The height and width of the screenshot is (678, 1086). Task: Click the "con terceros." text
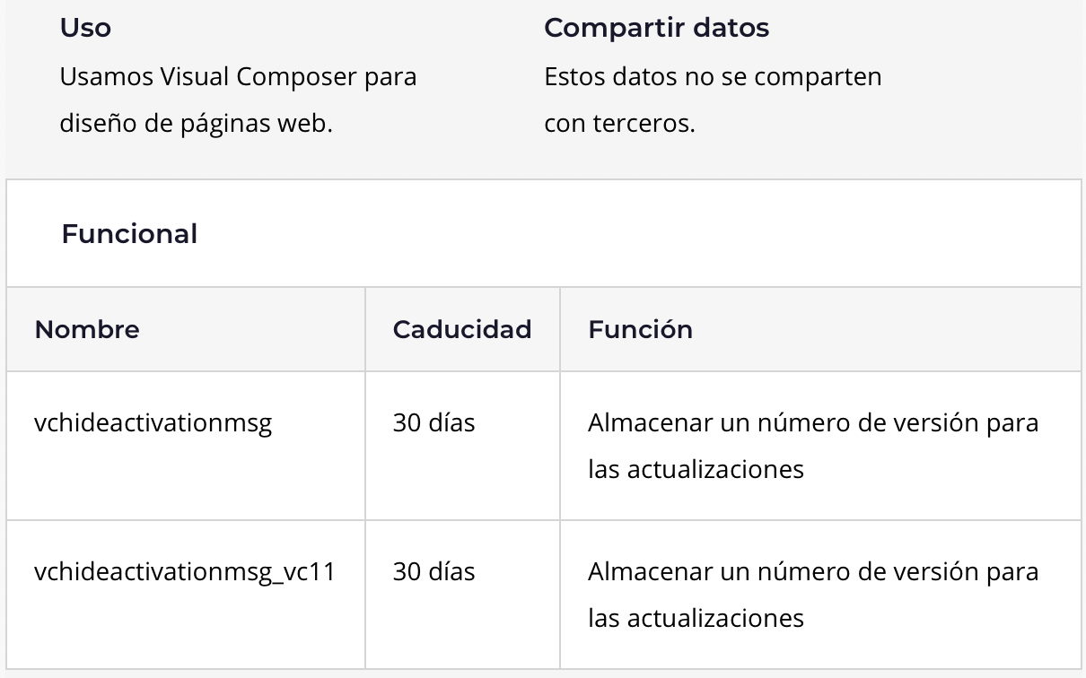pyautogui.click(x=619, y=123)
